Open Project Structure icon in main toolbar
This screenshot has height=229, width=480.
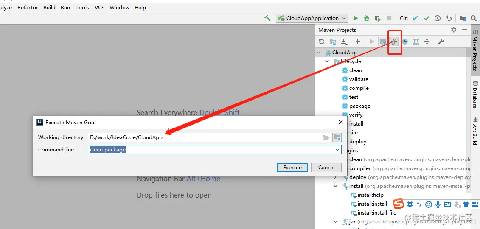pos(462,18)
